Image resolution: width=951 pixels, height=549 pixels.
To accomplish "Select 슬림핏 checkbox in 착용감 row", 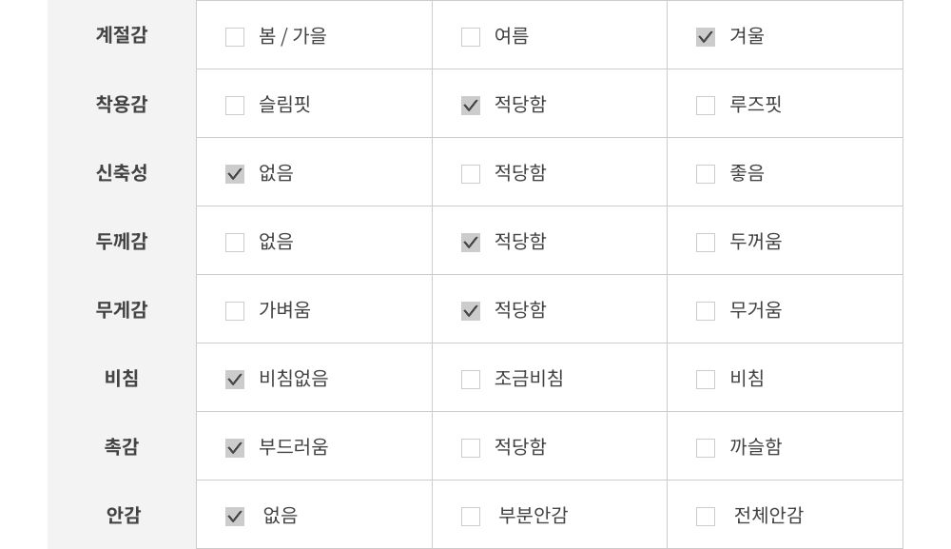I will [x=235, y=106].
